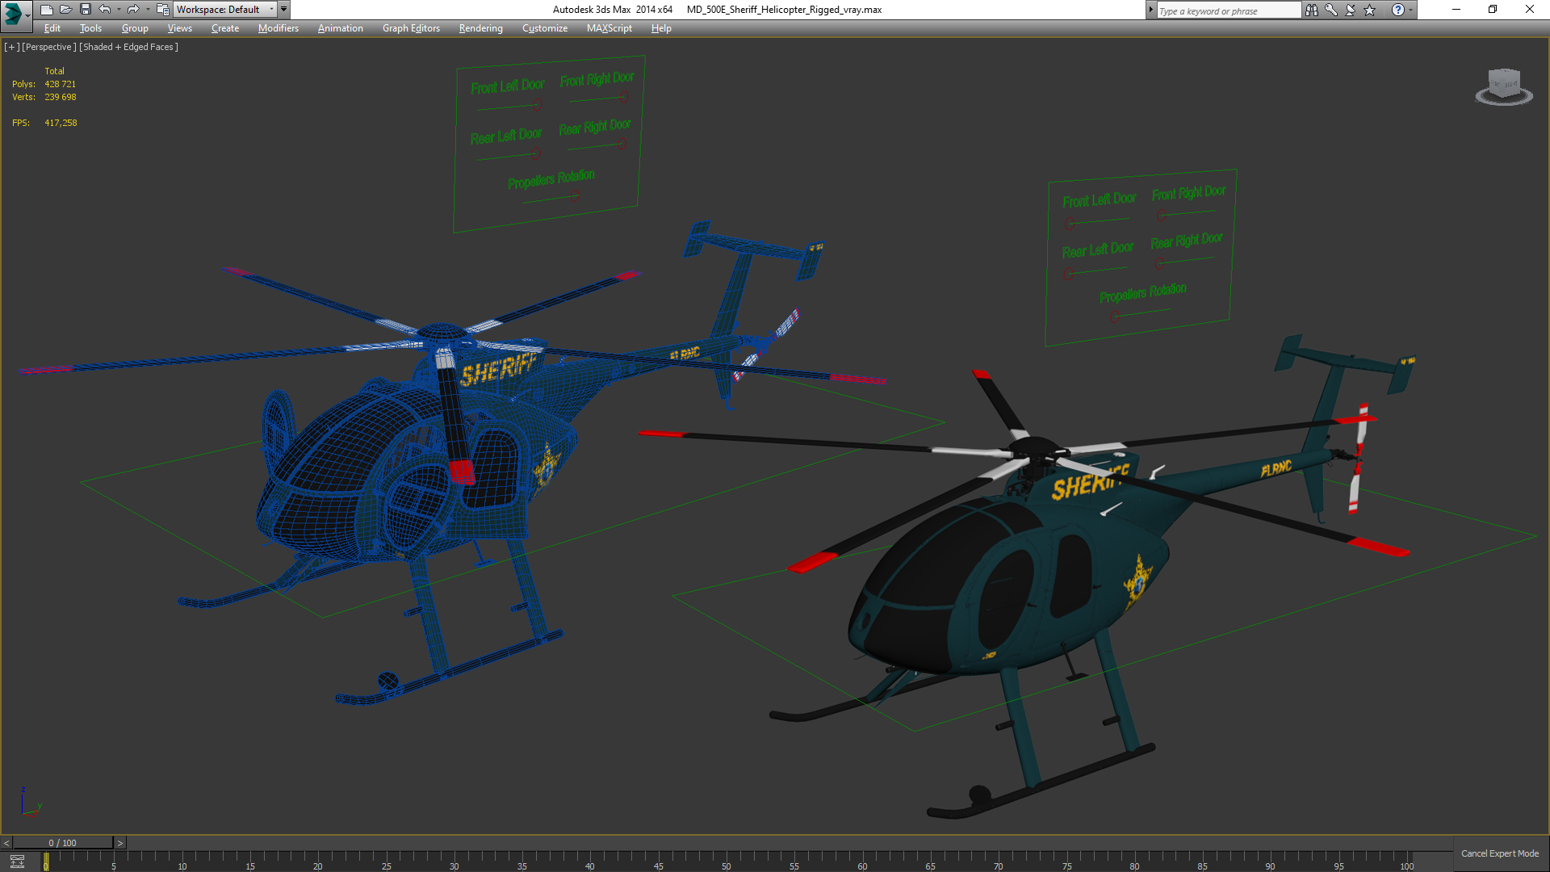
Task: Click the Verts count 239 698 statistic
Action: [61, 97]
